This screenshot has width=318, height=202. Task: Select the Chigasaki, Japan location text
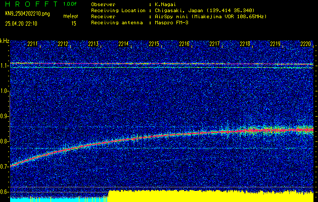click(205, 11)
